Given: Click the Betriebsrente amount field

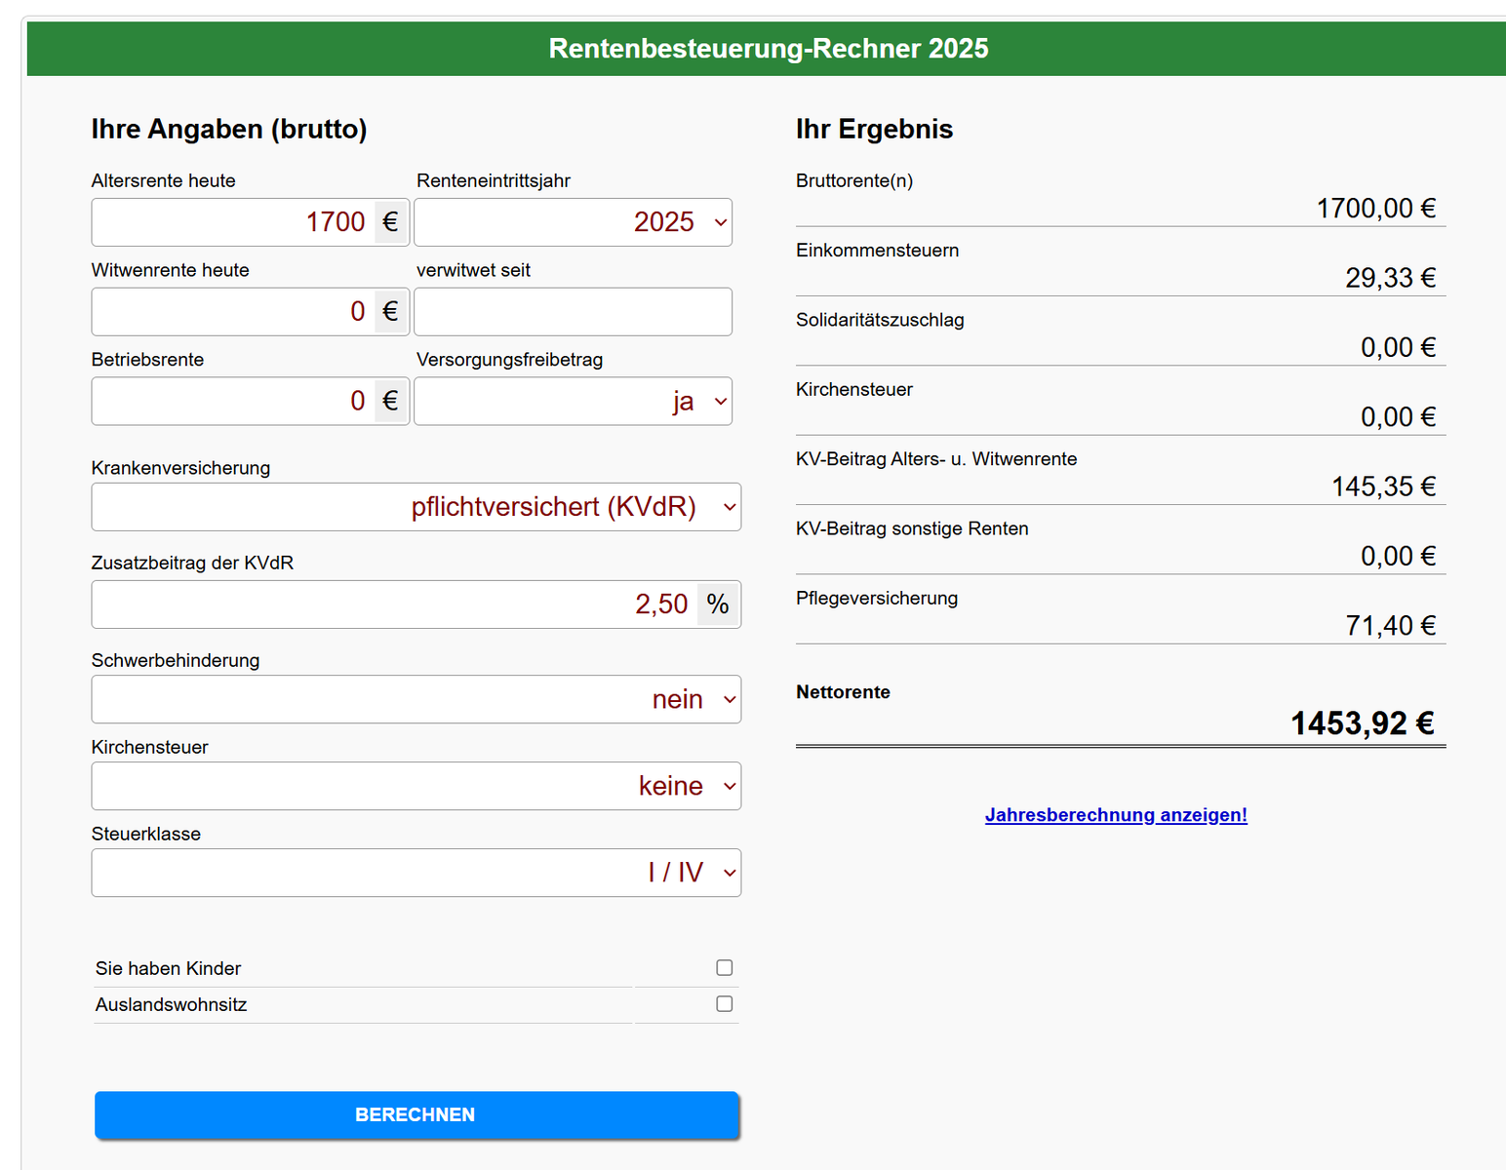Looking at the screenshot, I should [234, 401].
